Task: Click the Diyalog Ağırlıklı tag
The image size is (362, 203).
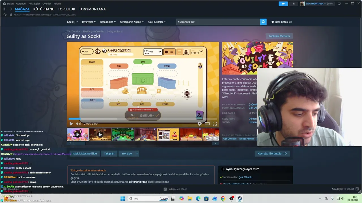Action: tap(247, 139)
